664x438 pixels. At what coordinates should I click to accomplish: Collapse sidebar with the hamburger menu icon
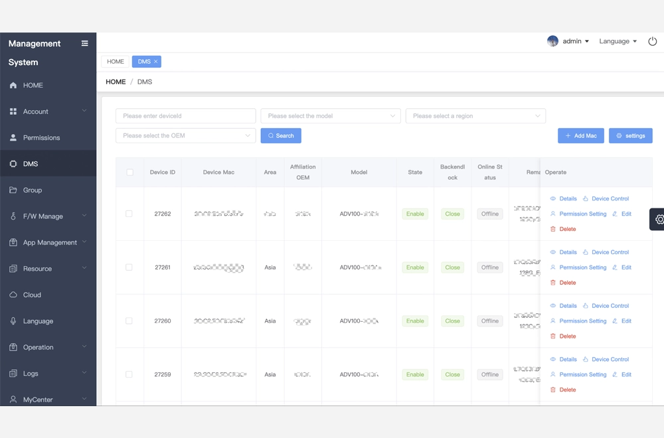85,43
